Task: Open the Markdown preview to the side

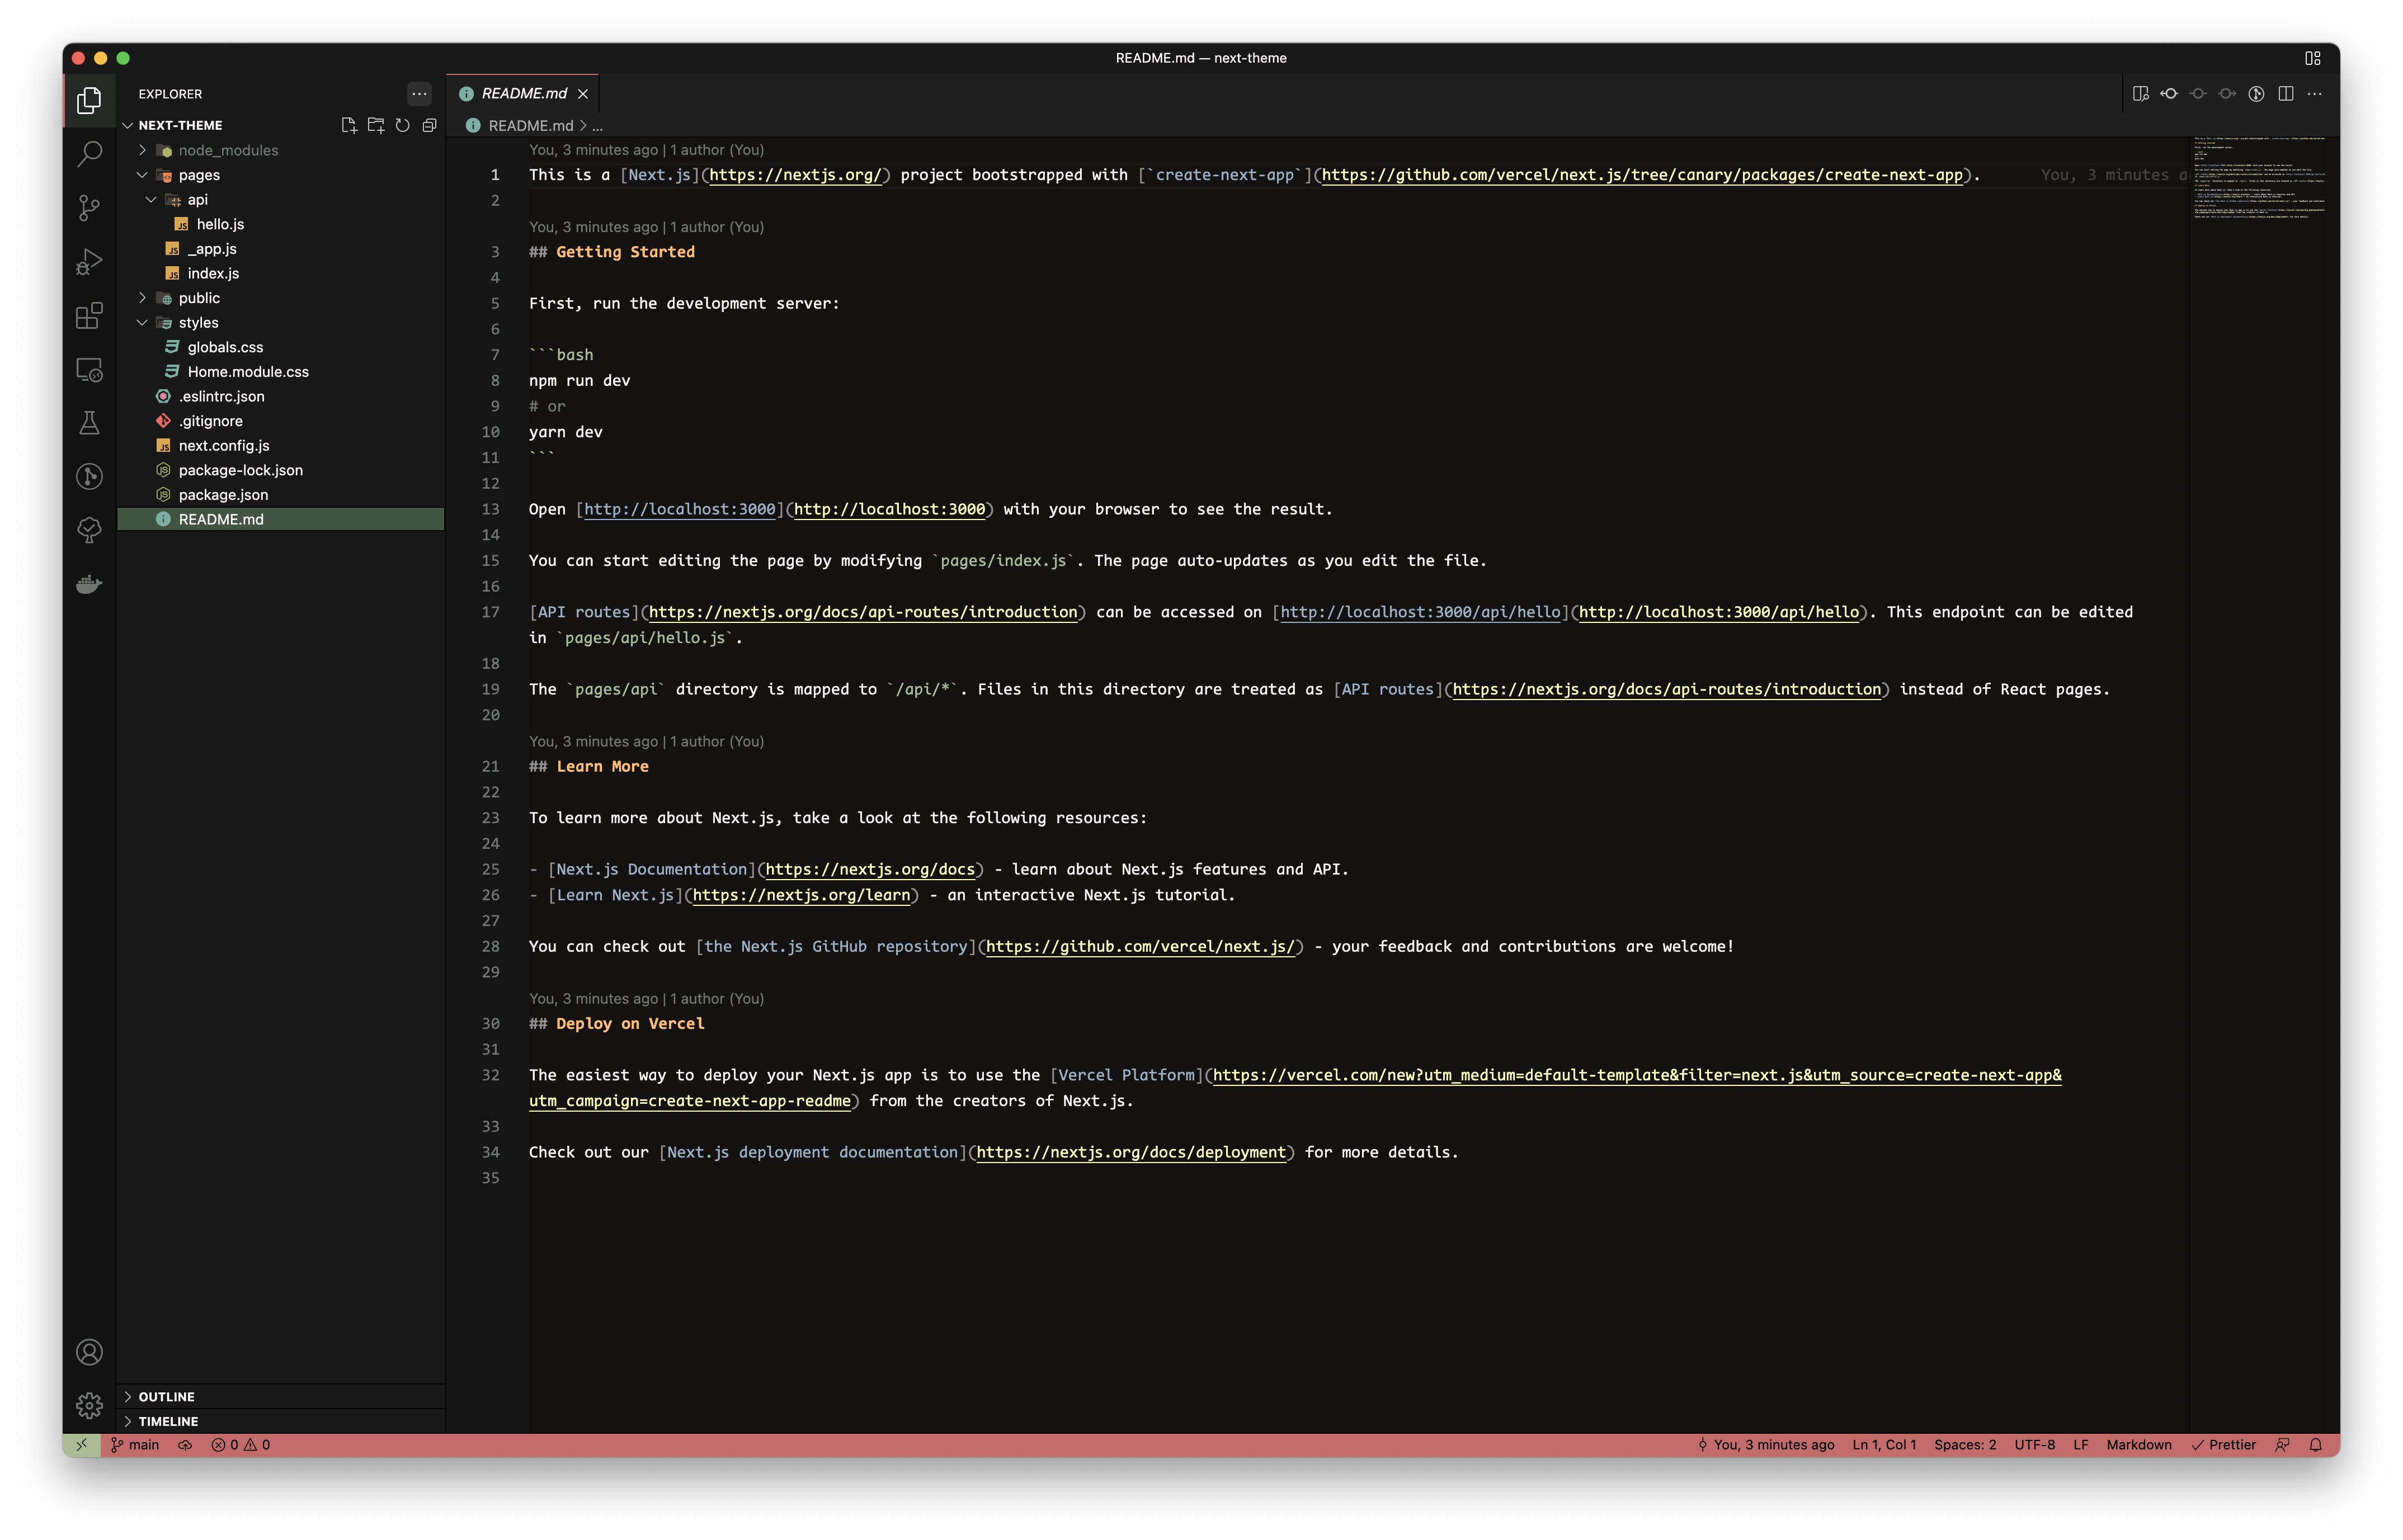Action: [x=2140, y=93]
